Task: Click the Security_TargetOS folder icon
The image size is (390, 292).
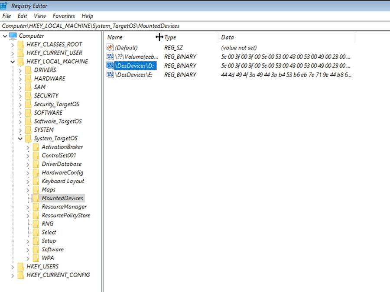Action: 28,104
